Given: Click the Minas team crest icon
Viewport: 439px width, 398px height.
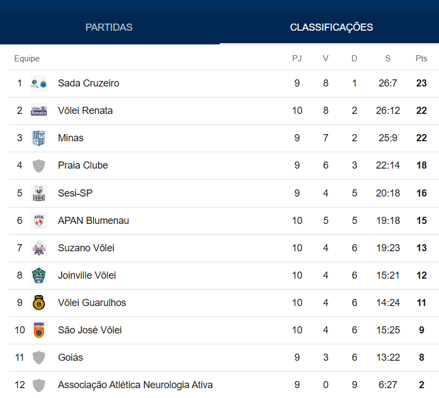Looking at the screenshot, I should [39, 138].
